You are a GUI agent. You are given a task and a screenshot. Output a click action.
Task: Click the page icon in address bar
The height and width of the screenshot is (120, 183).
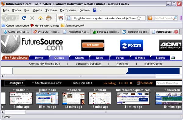pyautogui.click(x=69, y=18)
